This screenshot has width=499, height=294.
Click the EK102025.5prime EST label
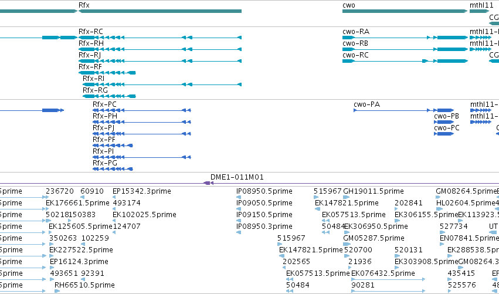pyautogui.click(x=144, y=215)
